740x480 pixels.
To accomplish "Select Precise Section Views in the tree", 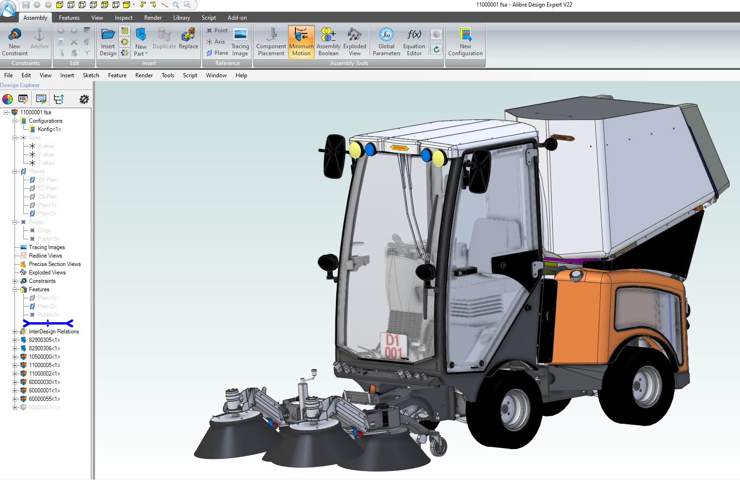I will coord(55,264).
